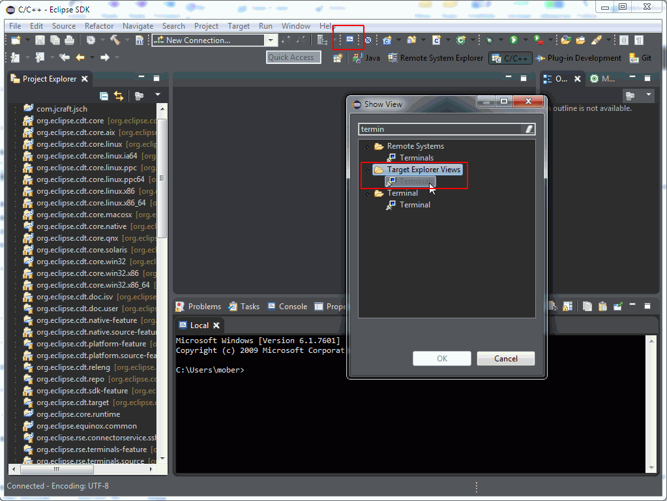Screen dimensions: 667x501
Task: Open dropdown next to Build hammer icon
Action: point(126,40)
